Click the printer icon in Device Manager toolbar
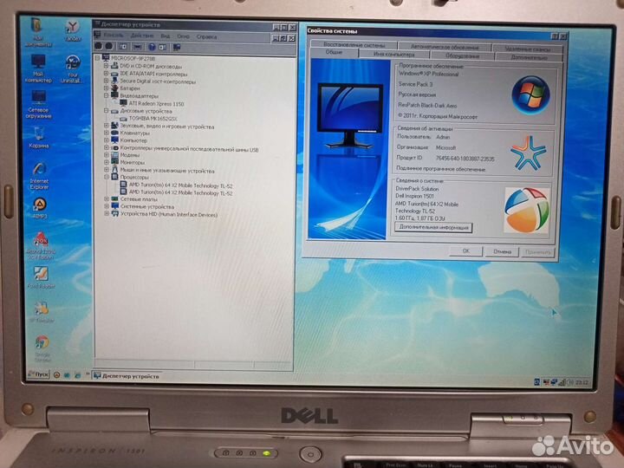This screenshot has height=468, width=624. click(137, 47)
